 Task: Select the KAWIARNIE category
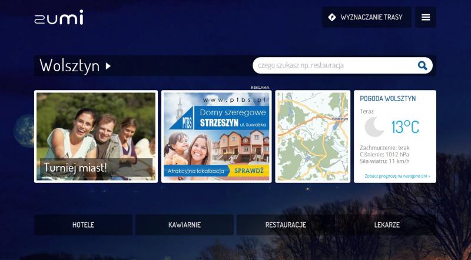click(184, 225)
